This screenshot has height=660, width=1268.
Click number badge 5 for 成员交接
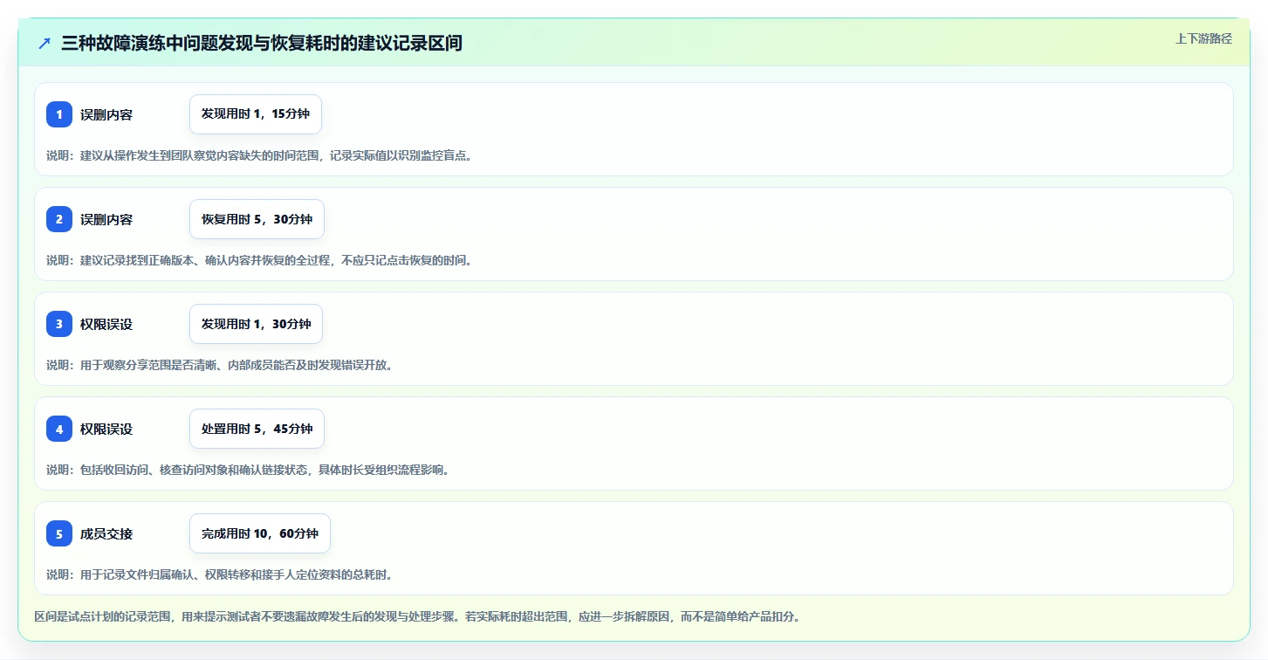pyautogui.click(x=59, y=533)
